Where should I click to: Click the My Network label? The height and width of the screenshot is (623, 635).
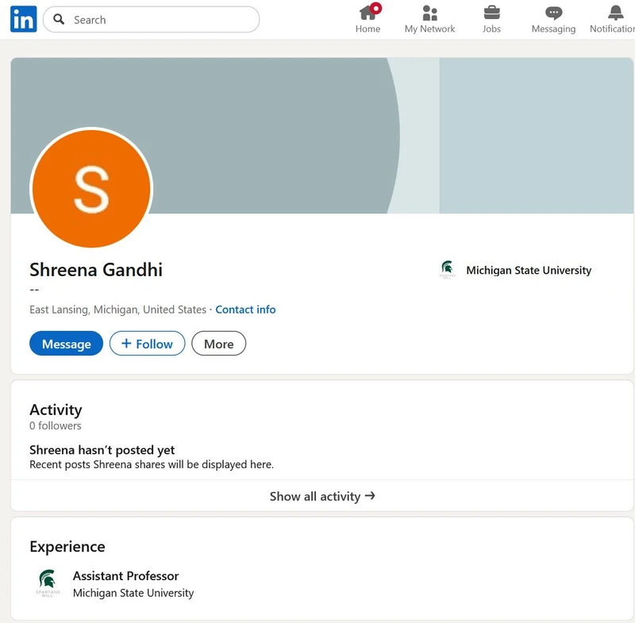coord(429,29)
